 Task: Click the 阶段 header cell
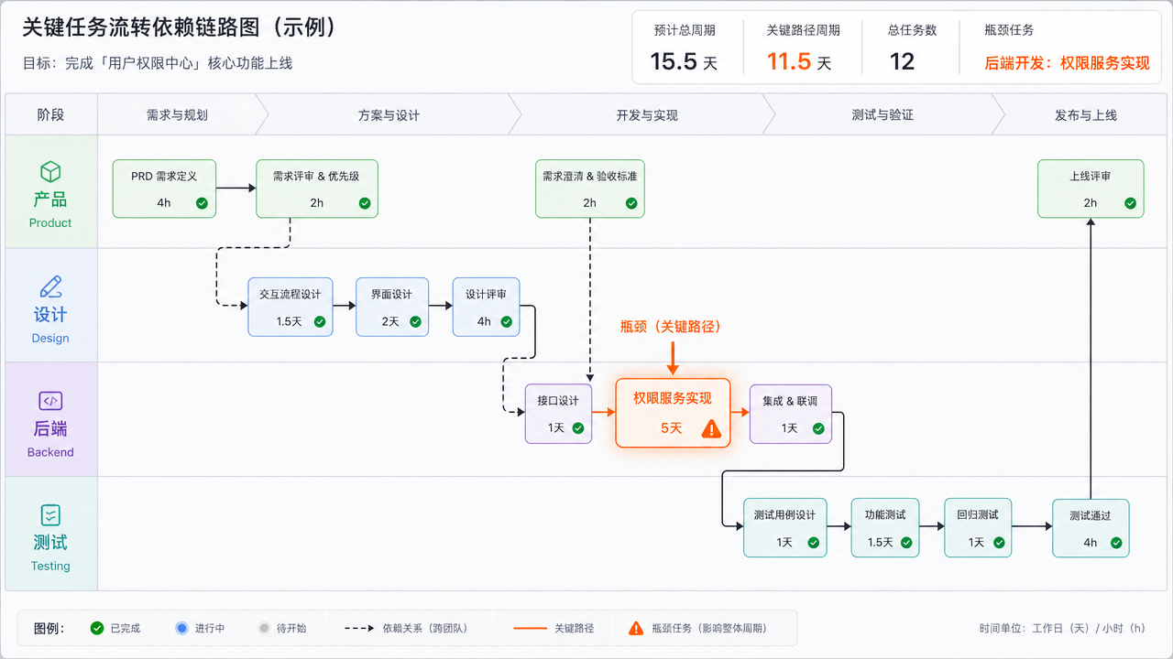tap(51, 115)
